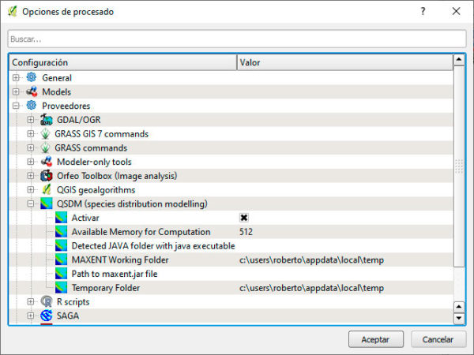Click the scroll-down arrow at scrollbar bottom

point(459,318)
